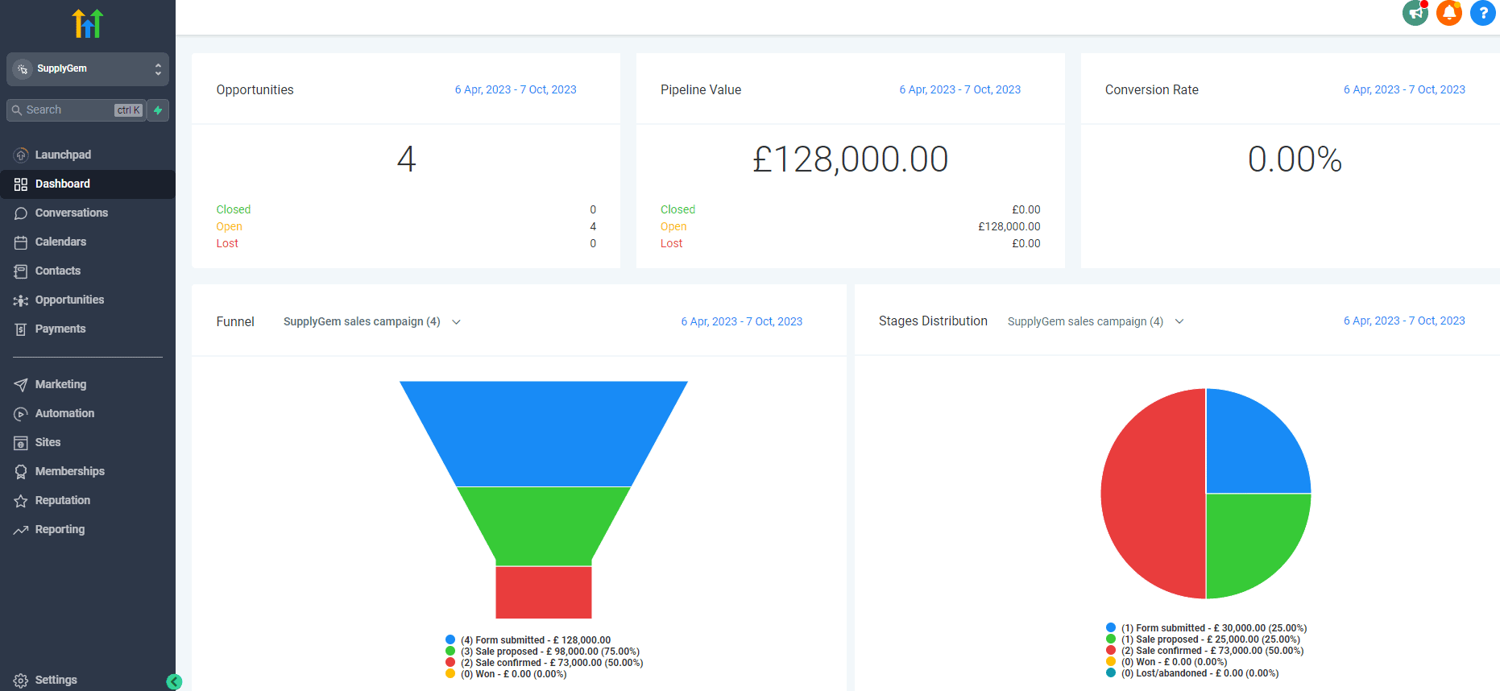Click the Opportunities icon in sidebar

(21, 300)
